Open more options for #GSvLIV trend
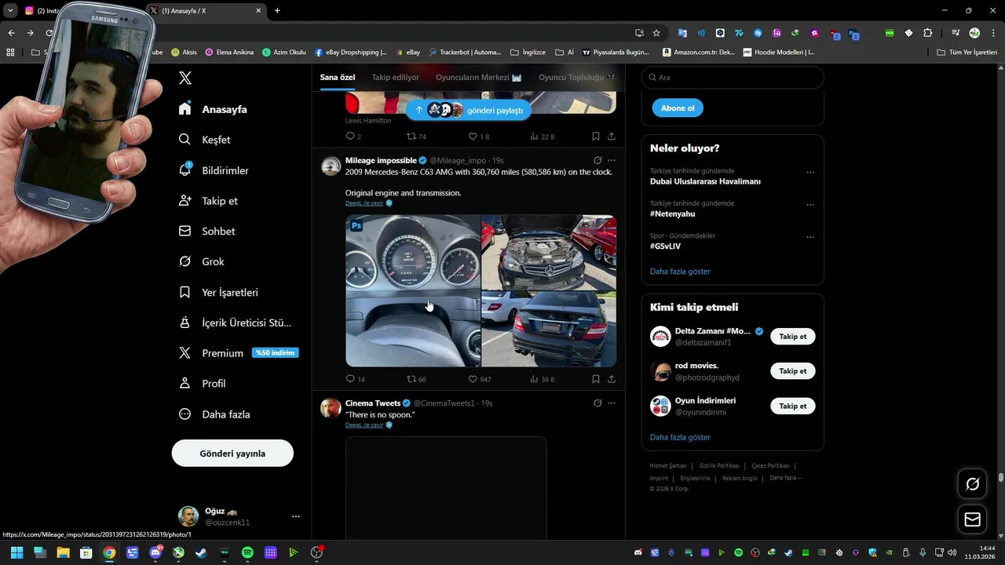Image resolution: width=1005 pixels, height=565 pixels. click(x=810, y=237)
